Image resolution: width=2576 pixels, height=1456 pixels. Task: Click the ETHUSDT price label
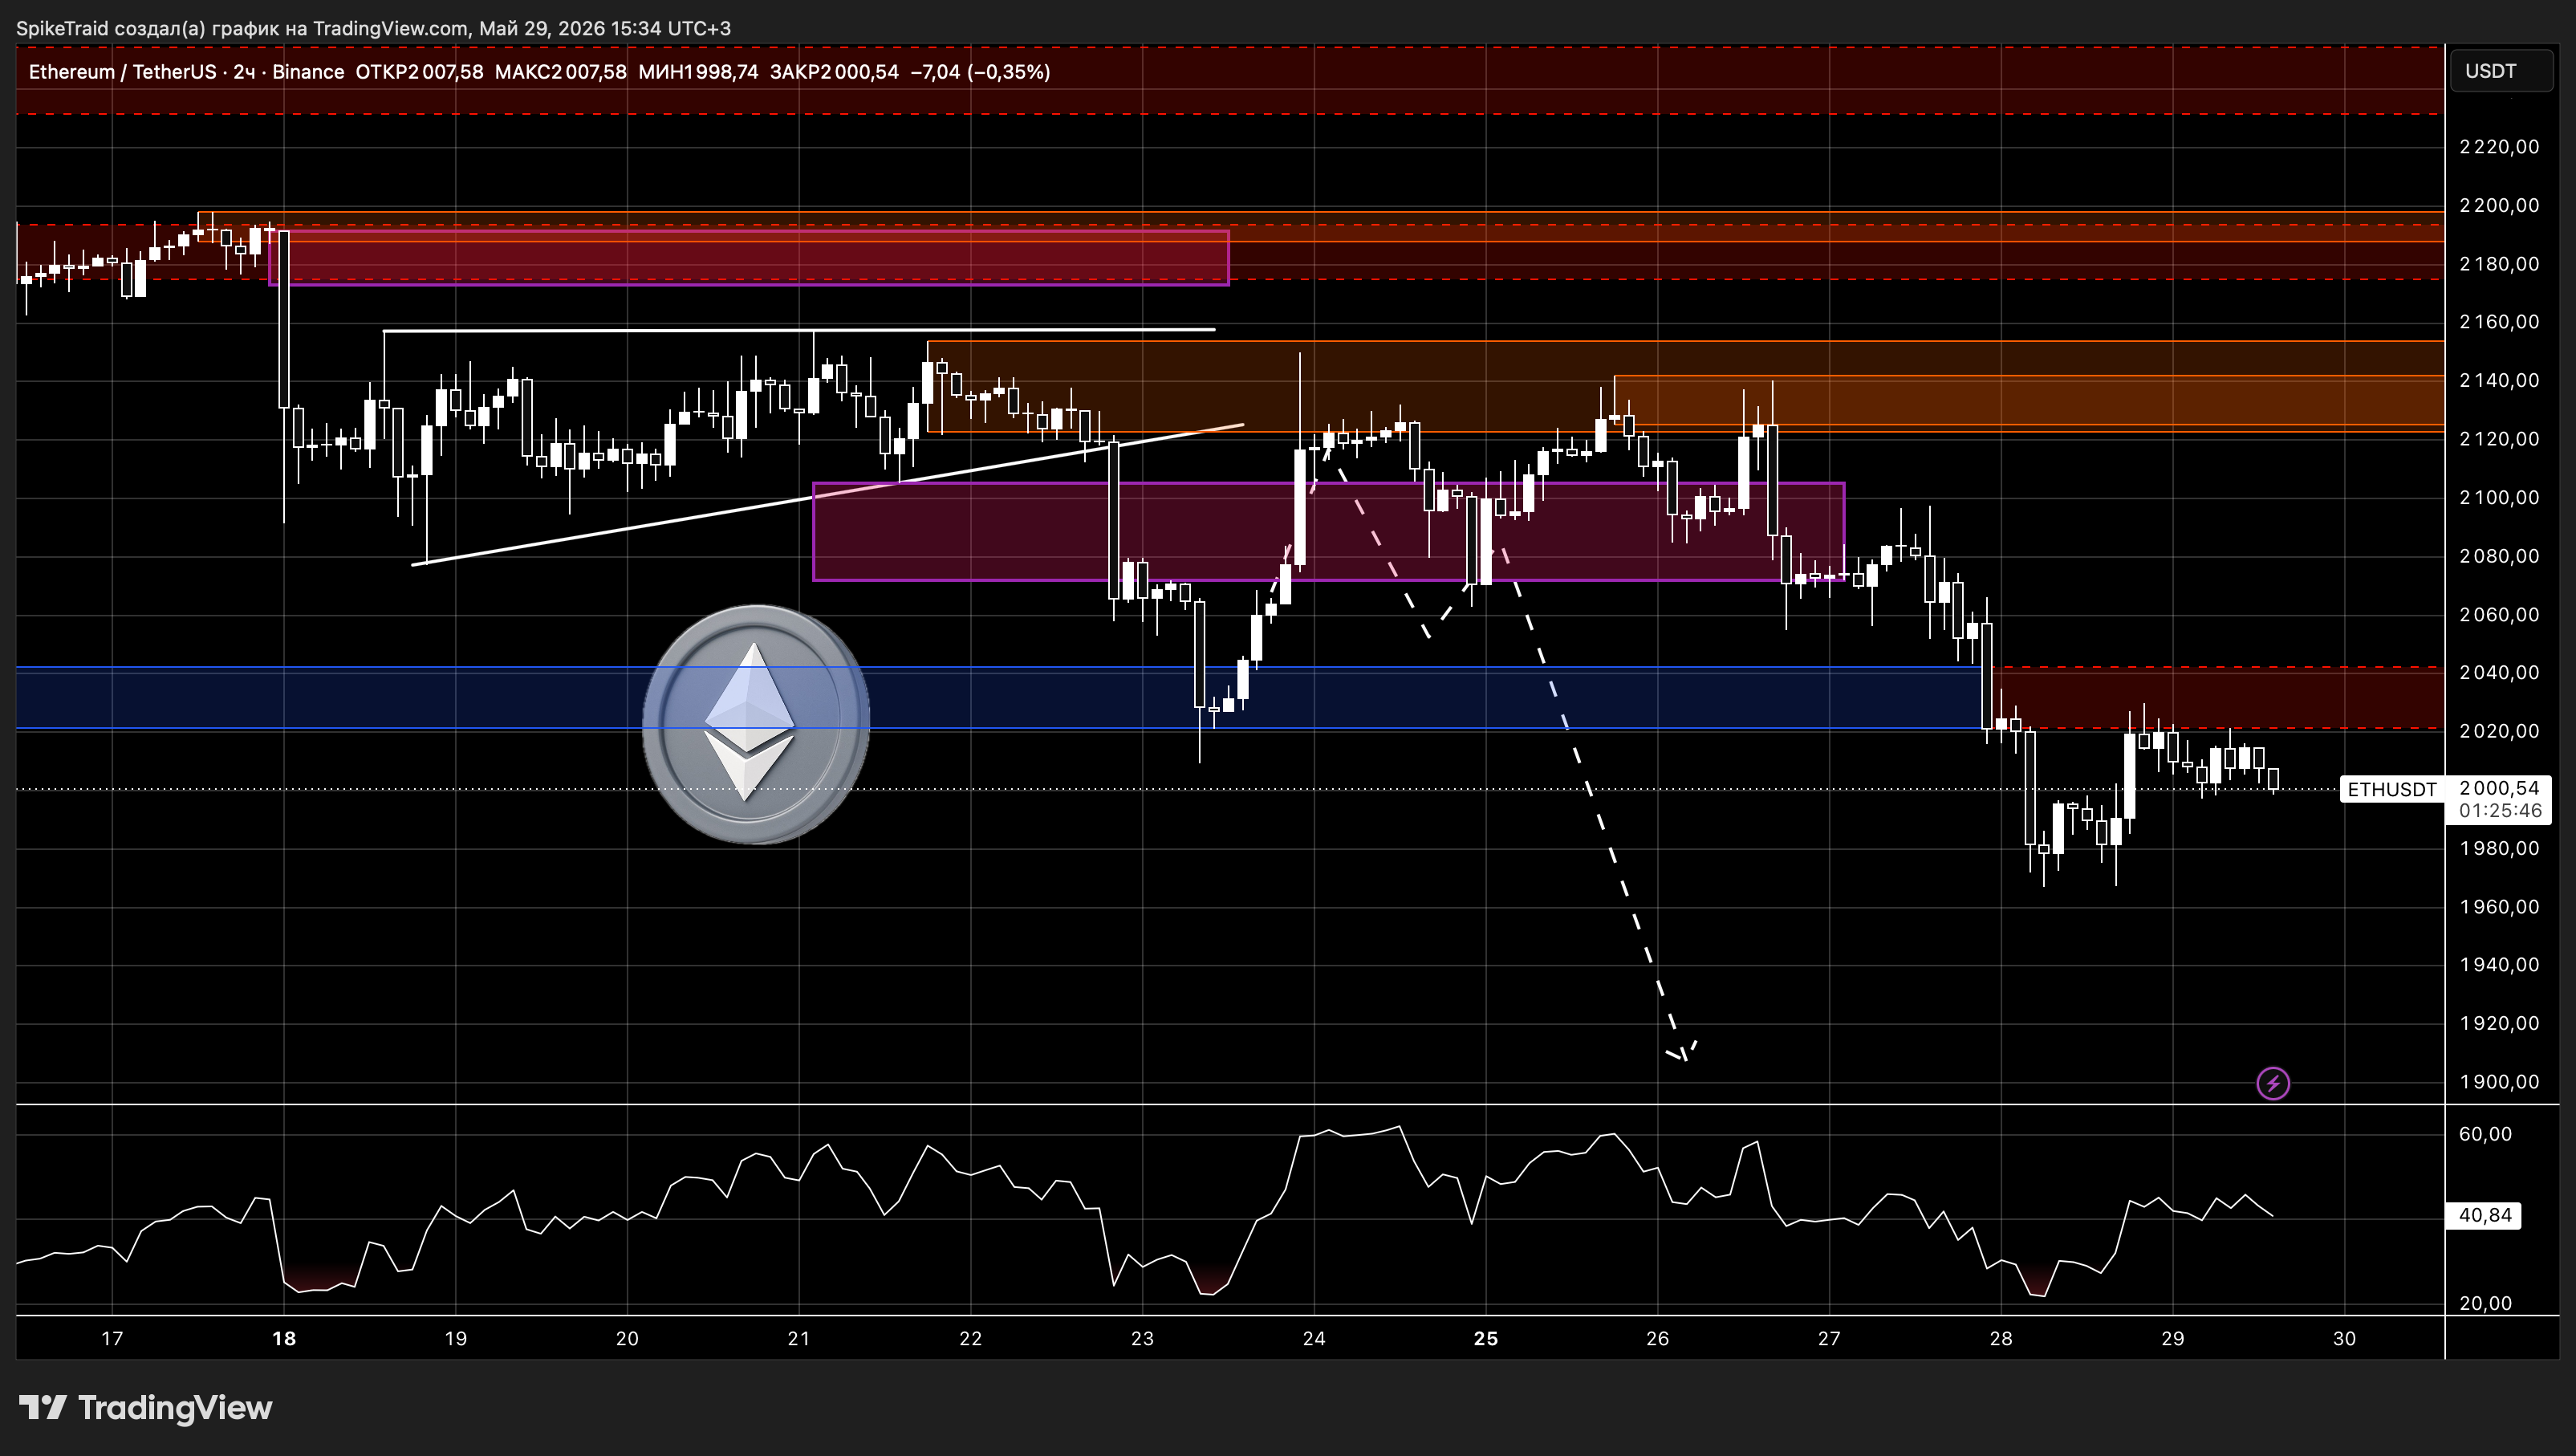pos(2392,789)
